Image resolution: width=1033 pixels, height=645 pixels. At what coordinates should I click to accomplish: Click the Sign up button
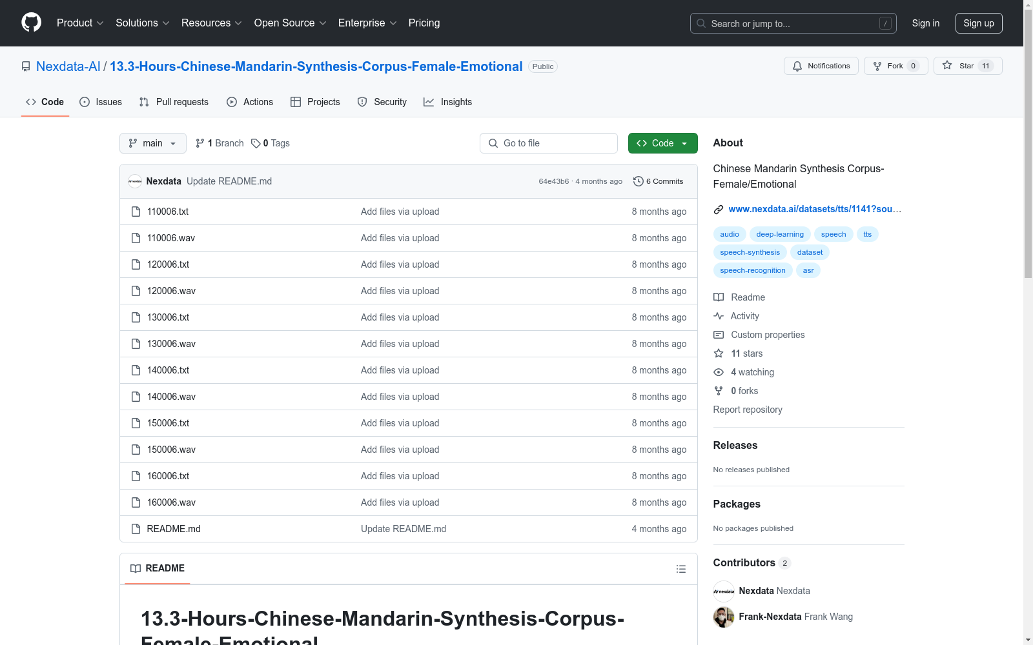[x=979, y=23]
